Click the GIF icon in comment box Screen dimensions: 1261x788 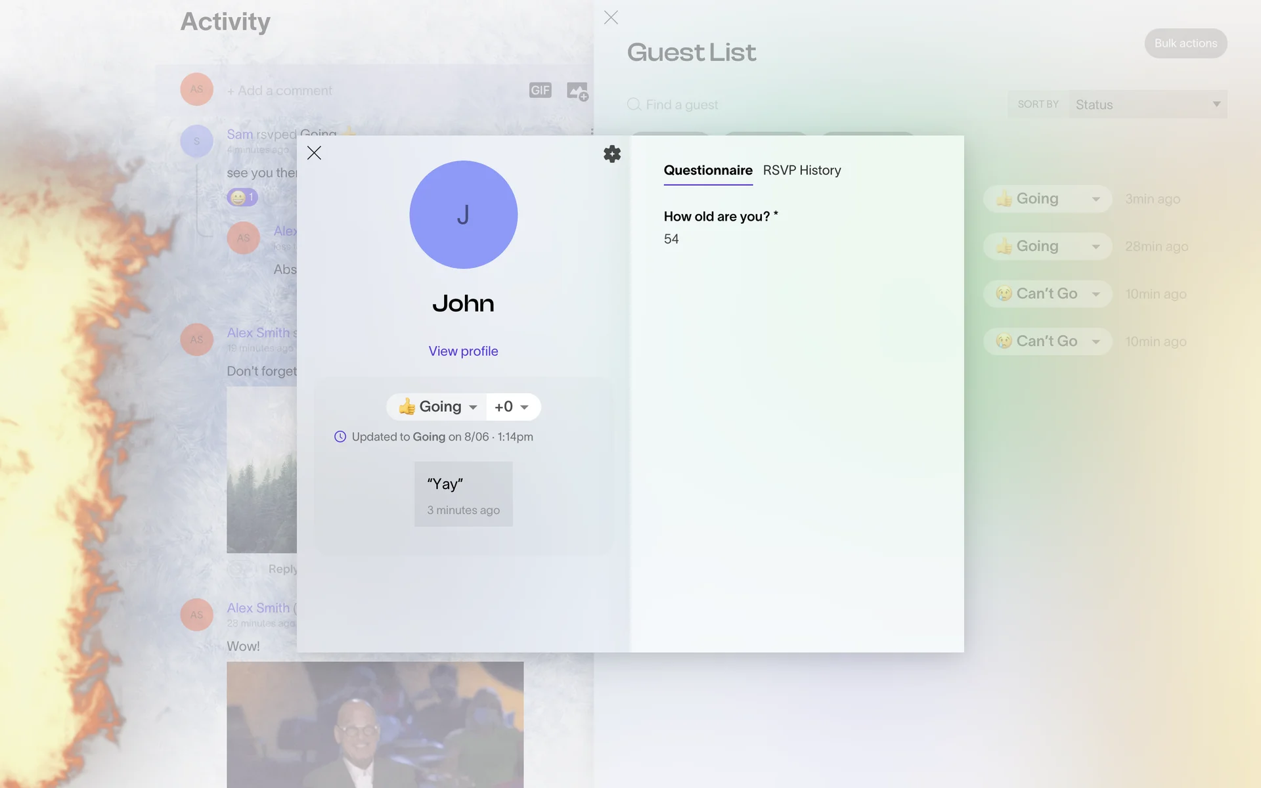click(x=540, y=91)
